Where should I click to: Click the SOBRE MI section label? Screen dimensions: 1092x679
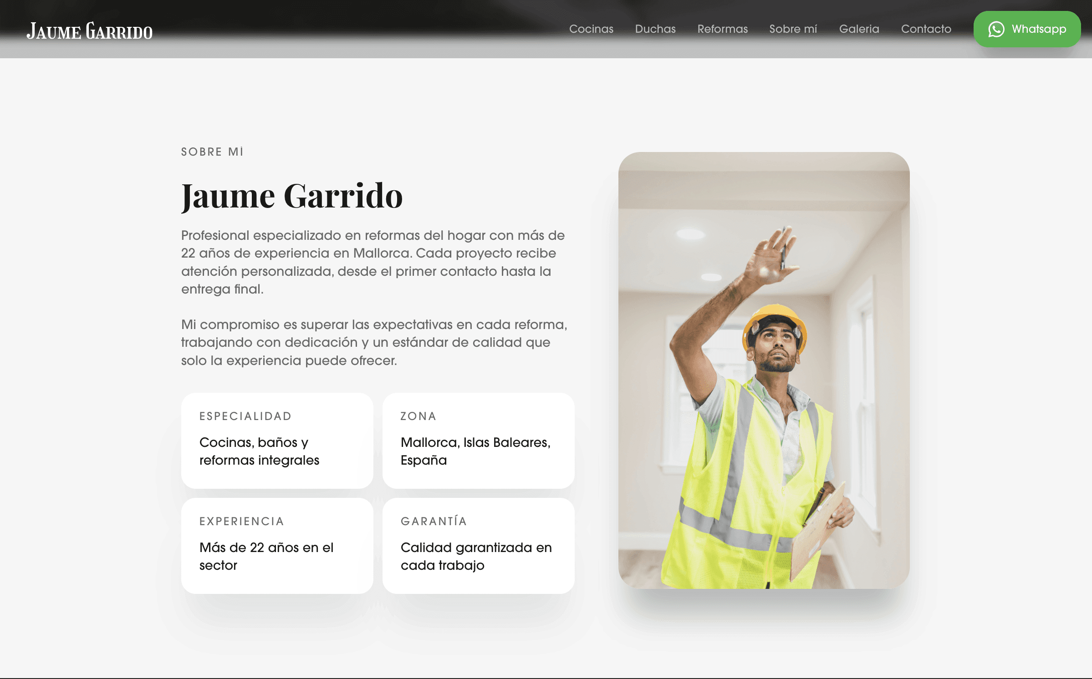pyautogui.click(x=212, y=152)
